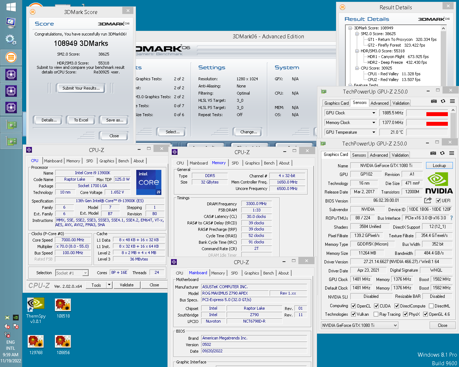The height and width of the screenshot is (367, 459).
Task: Collapse the SM2.0 Score tree node
Action: [x=357, y=34]
